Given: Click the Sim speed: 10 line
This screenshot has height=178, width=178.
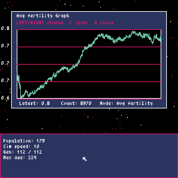Looking at the screenshot, I should point(21,146).
